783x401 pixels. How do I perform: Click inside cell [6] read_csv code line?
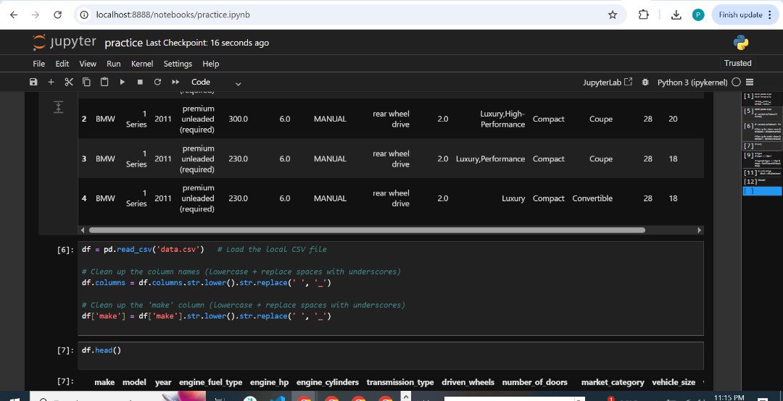coord(204,249)
